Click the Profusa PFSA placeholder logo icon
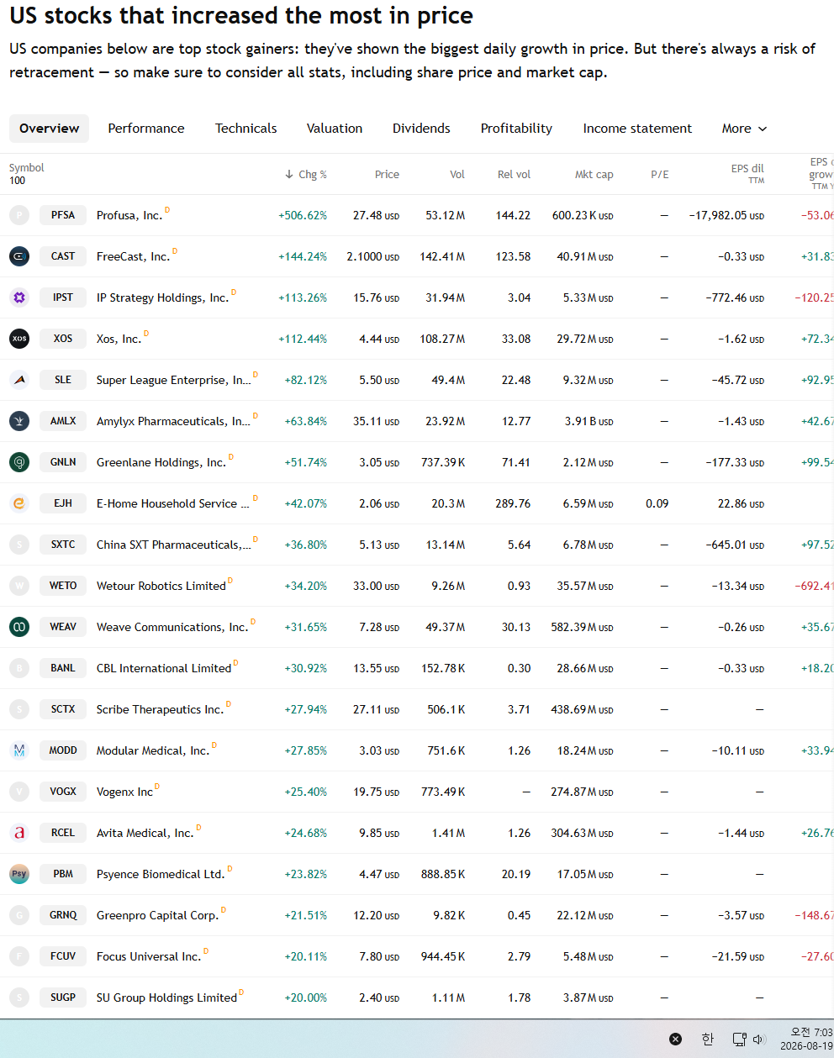This screenshot has width=834, height=1058. point(19,215)
